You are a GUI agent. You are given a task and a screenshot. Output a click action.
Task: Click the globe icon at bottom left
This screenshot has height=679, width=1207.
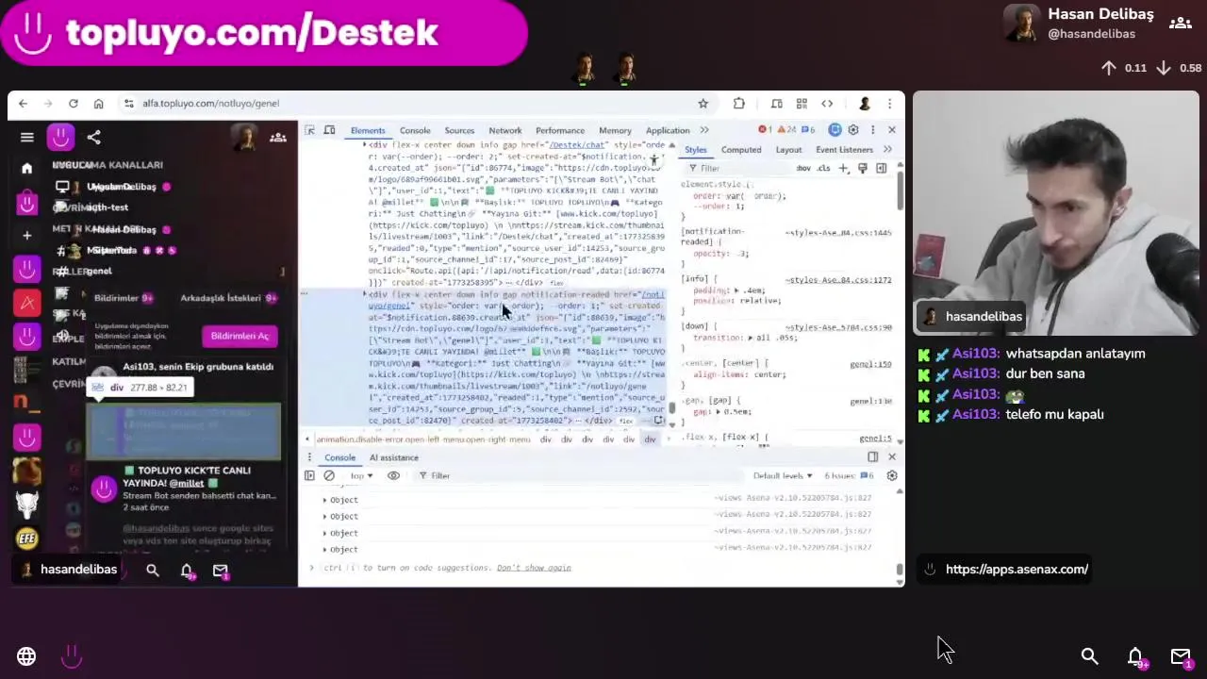pos(26,656)
